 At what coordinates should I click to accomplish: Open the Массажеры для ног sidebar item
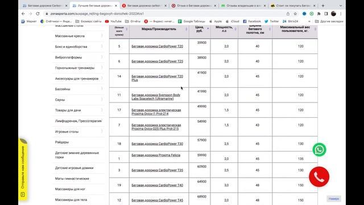click(x=70, y=189)
